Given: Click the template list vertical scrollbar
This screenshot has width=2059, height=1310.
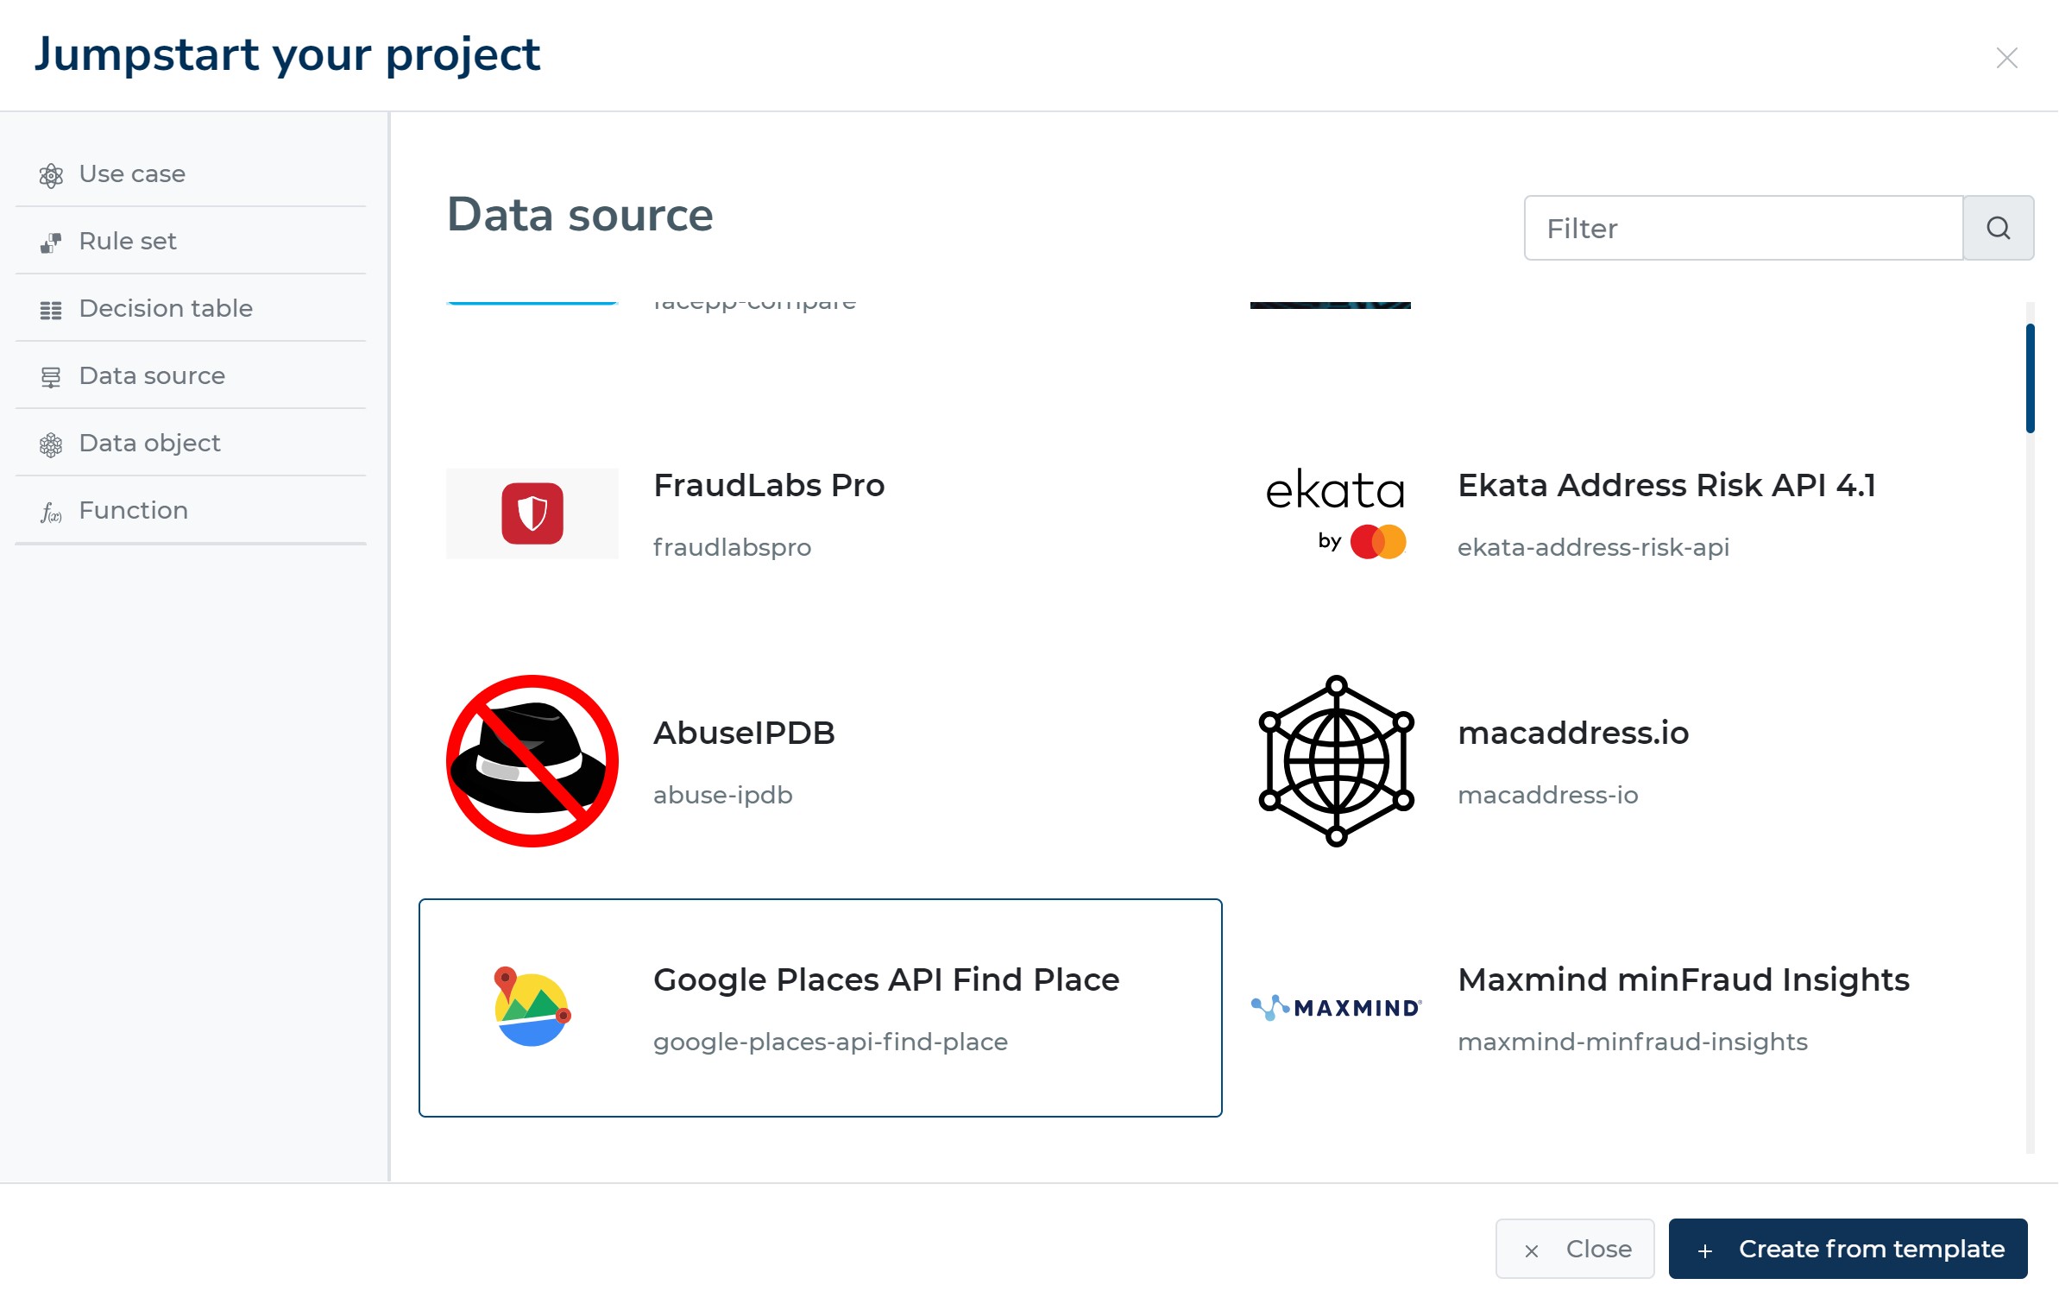Looking at the screenshot, I should point(2030,378).
